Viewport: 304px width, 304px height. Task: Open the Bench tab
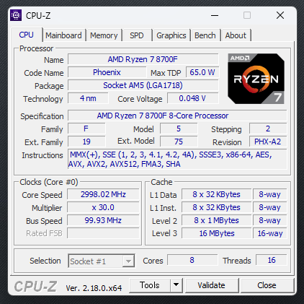[205, 35]
